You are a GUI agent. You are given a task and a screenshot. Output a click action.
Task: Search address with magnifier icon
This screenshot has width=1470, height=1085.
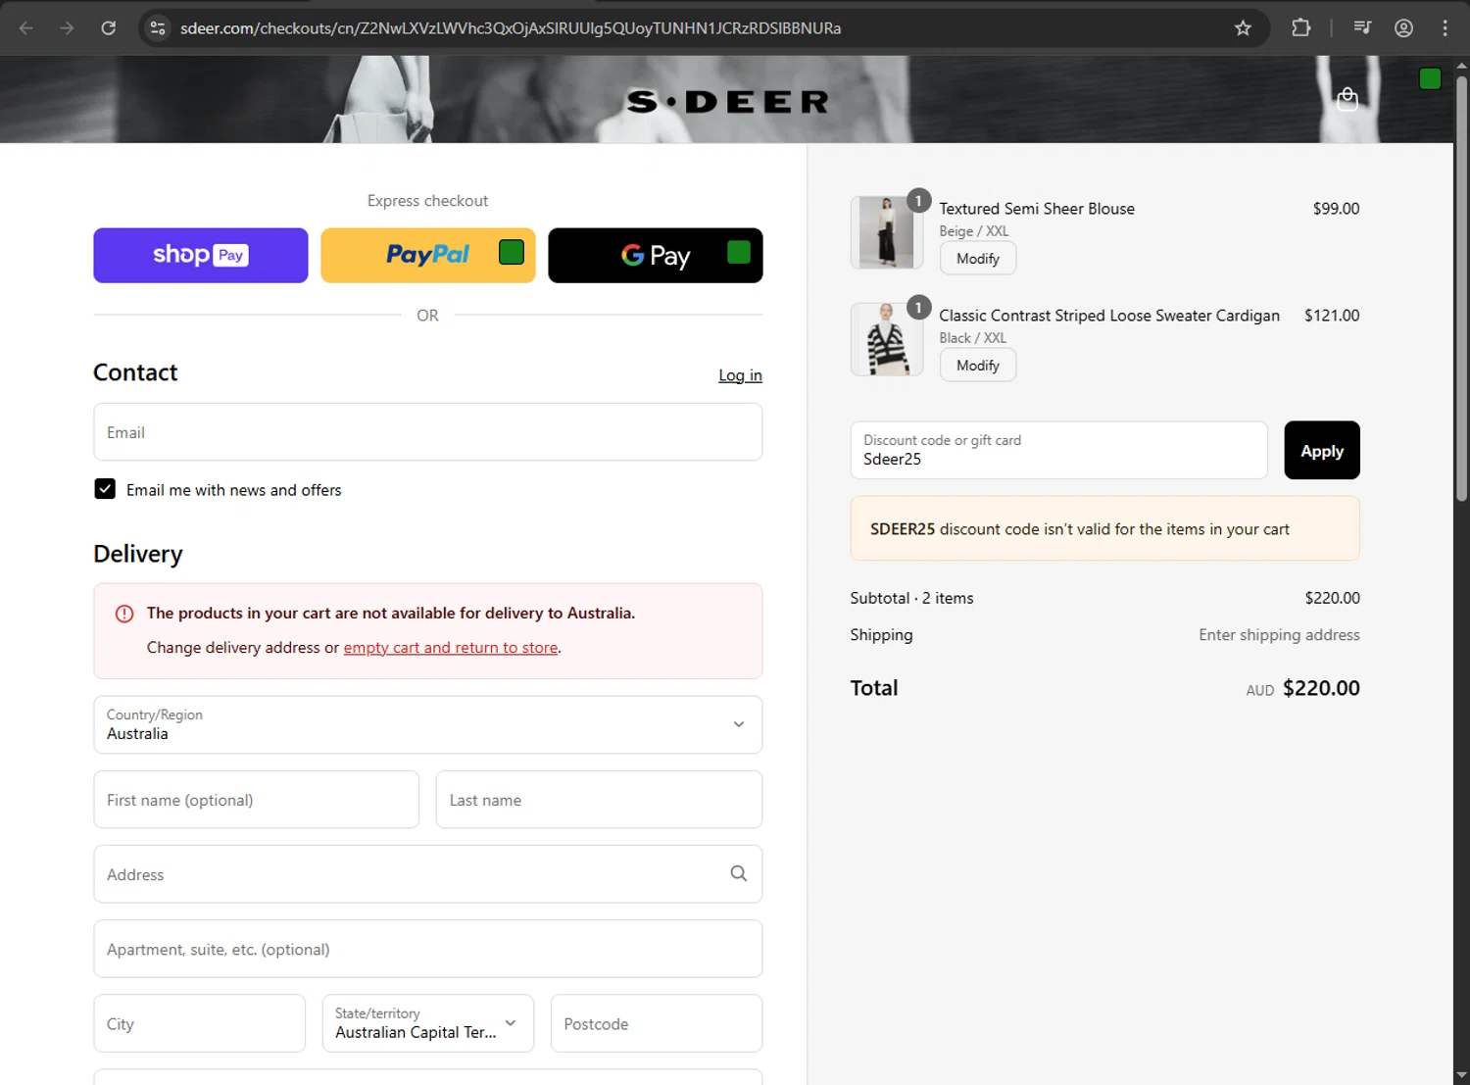pyautogui.click(x=738, y=873)
